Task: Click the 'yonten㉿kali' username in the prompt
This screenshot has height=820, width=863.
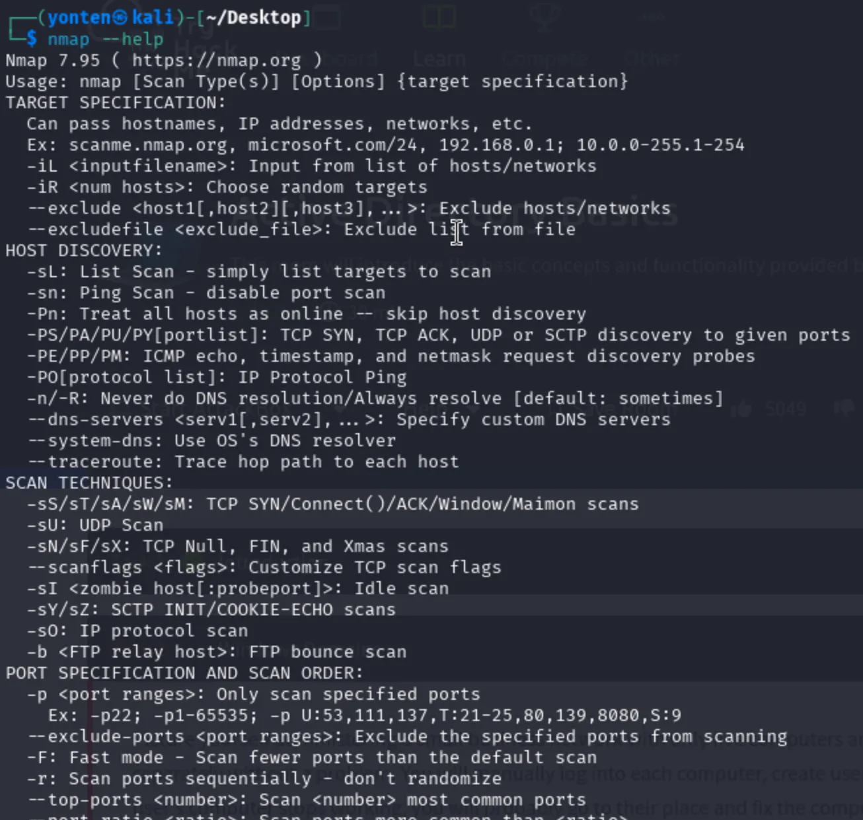Action: click(x=111, y=18)
